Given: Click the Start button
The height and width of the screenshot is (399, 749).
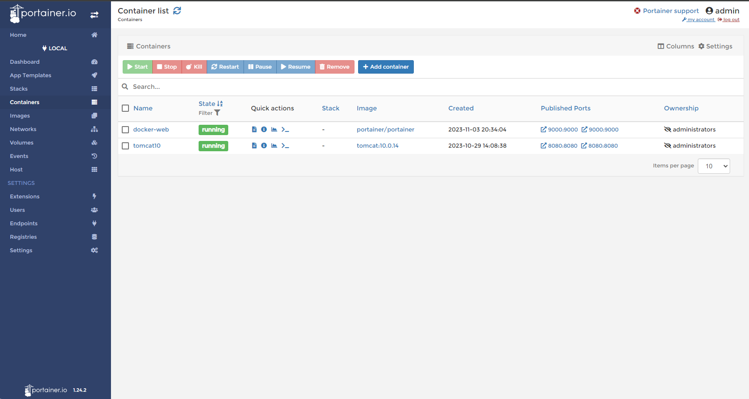Looking at the screenshot, I should click(x=137, y=67).
